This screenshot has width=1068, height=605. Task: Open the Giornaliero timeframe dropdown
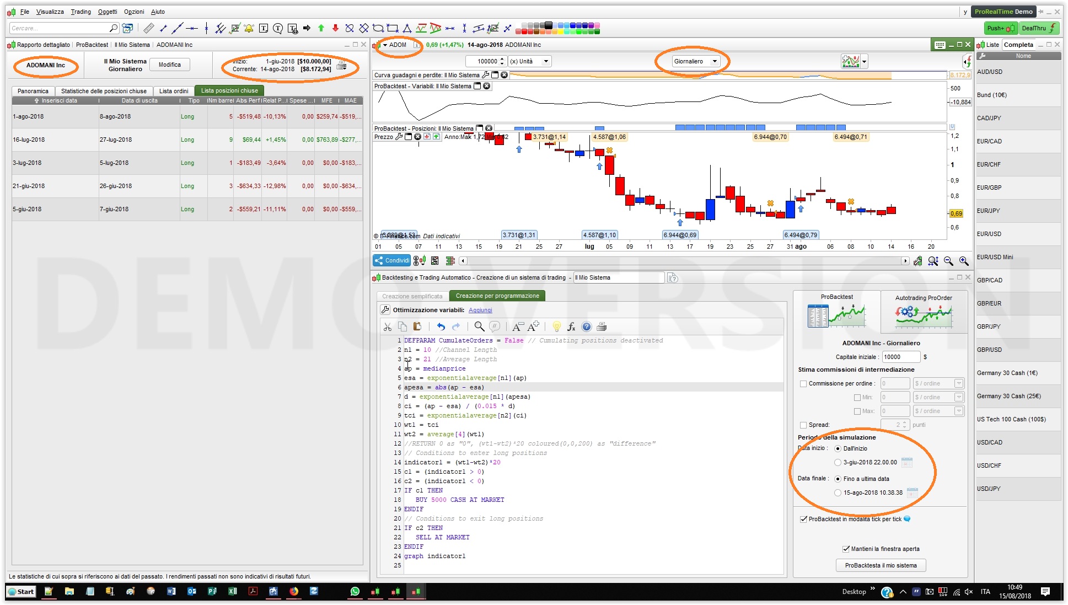[696, 61]
